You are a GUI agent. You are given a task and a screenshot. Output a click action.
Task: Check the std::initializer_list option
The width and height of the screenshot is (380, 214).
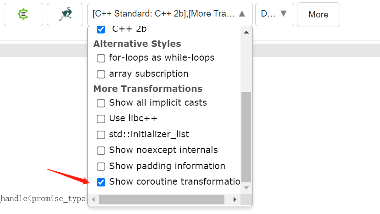(101, 135)
